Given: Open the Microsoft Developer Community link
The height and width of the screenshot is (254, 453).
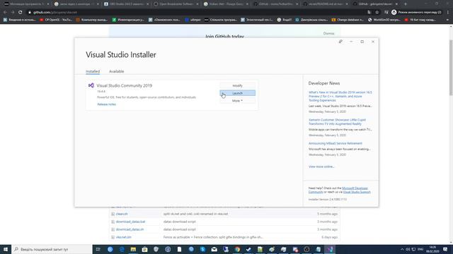Looking at the screenshot, I should coord(355,188).
